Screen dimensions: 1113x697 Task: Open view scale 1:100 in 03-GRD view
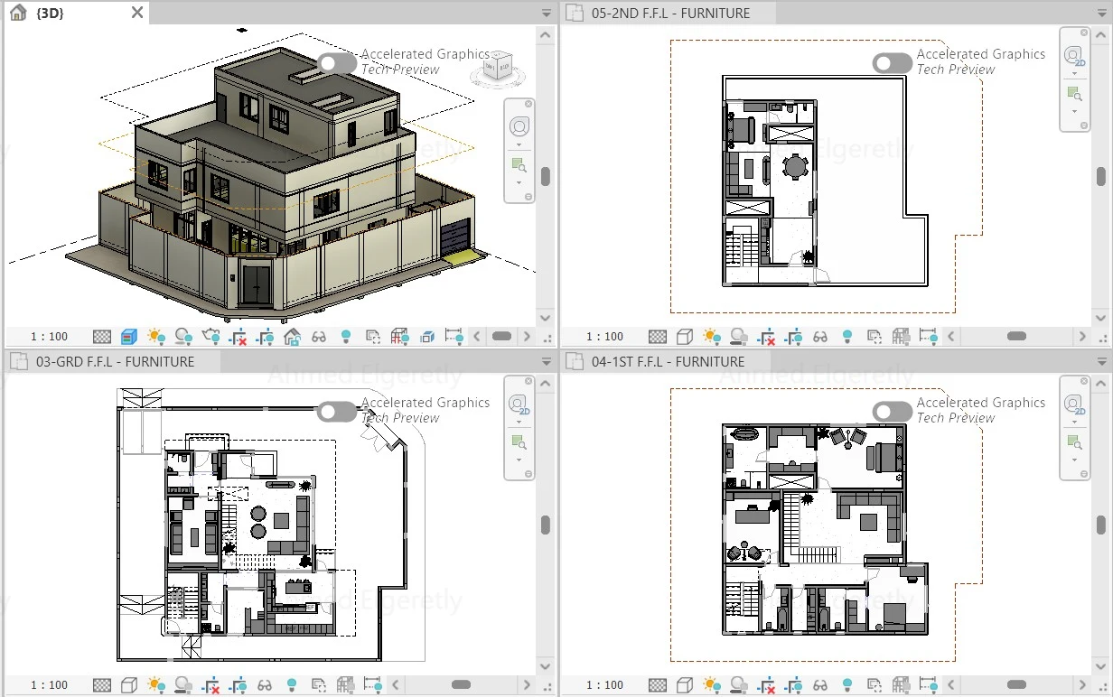tap(49, 685)
